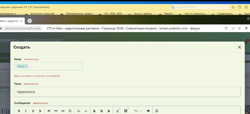The height and width of the screenshot is (114, 250).
Task: Toggle strikethrough formatting in message editor
Action: click(40, 111)
